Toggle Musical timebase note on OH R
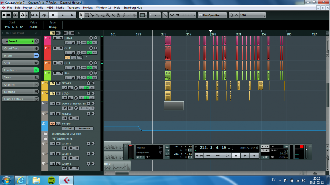Image resolution: width=330 pixels, height=185 pixels. pyautogui.click(x=67, y=57)
